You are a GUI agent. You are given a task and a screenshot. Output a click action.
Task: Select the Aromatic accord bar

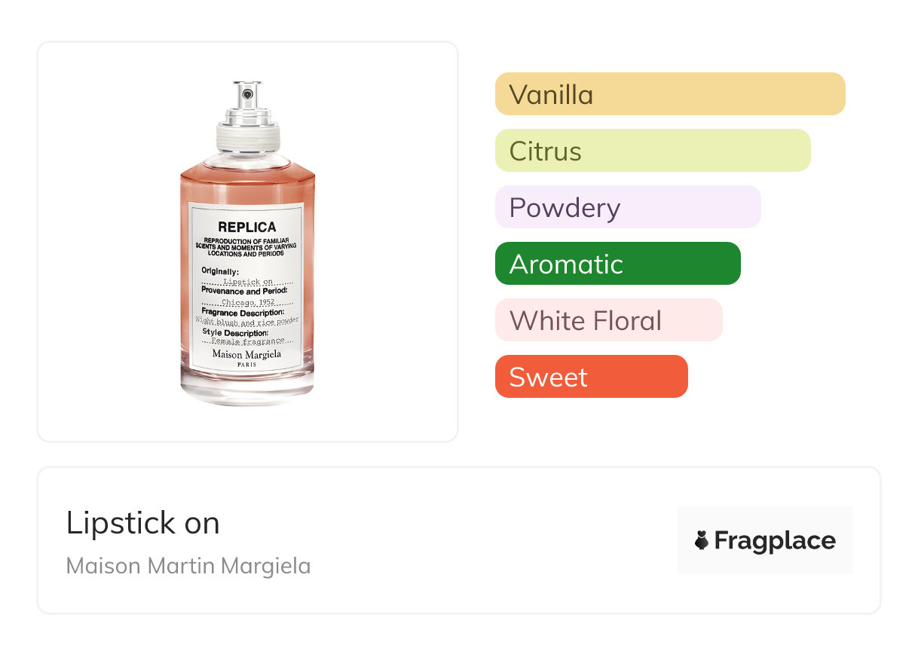pyautogui.click(x=617, y=264)
